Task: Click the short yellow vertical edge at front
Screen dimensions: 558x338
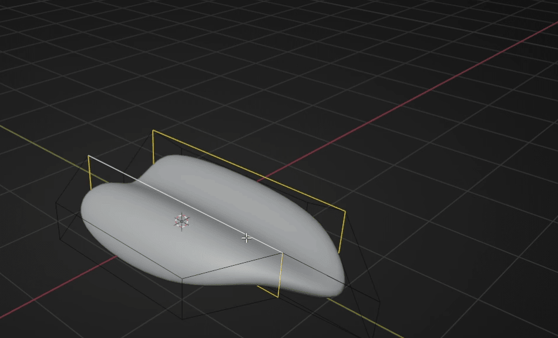Action: click(280, 275)
